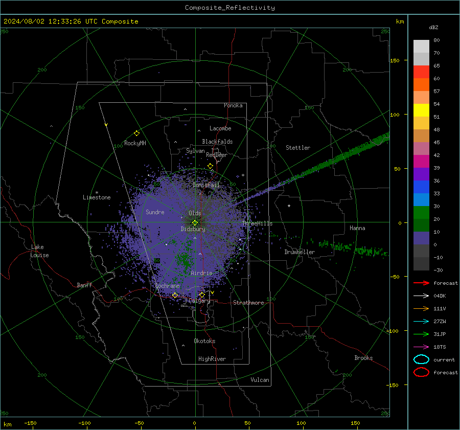Image resolution: width=460 pixels, height=430 pixels.
Task: Click the Strathmore label
Action: pyautogui.click(x=248, y=303)
